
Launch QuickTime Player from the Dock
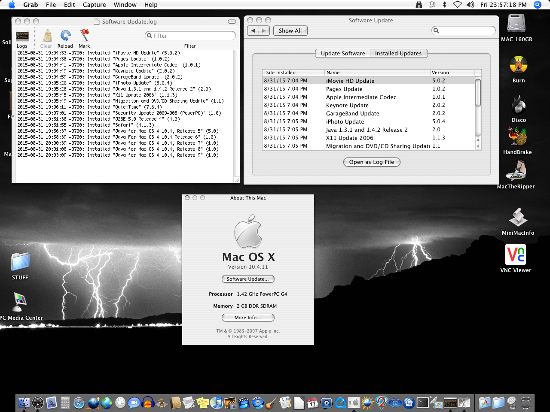click(x=340, y=403)
